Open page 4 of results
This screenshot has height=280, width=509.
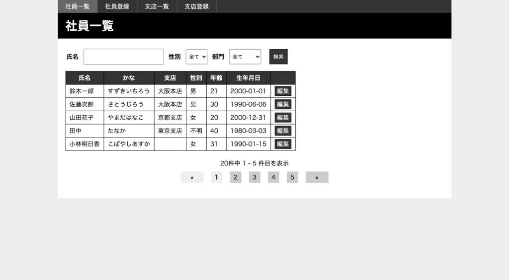273,177
